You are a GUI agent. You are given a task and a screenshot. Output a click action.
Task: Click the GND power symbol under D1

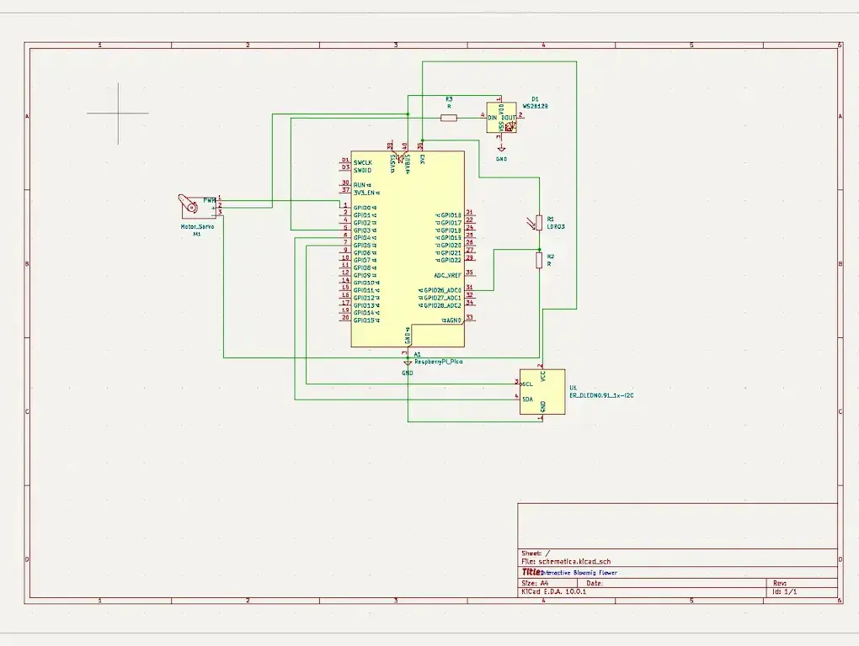point(501,149)
